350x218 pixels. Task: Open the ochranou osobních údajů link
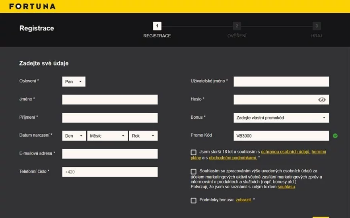[285, 152]
